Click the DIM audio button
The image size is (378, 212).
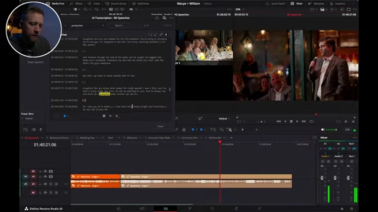(x=347, y=130)
